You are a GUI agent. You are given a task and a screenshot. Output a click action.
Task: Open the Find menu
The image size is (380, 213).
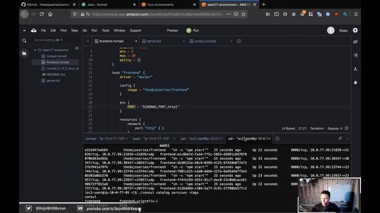(x=64, y=30)
